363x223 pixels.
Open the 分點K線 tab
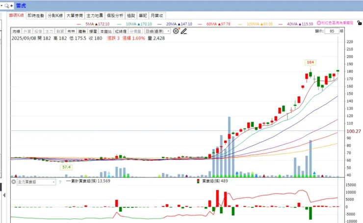point(55,16)
